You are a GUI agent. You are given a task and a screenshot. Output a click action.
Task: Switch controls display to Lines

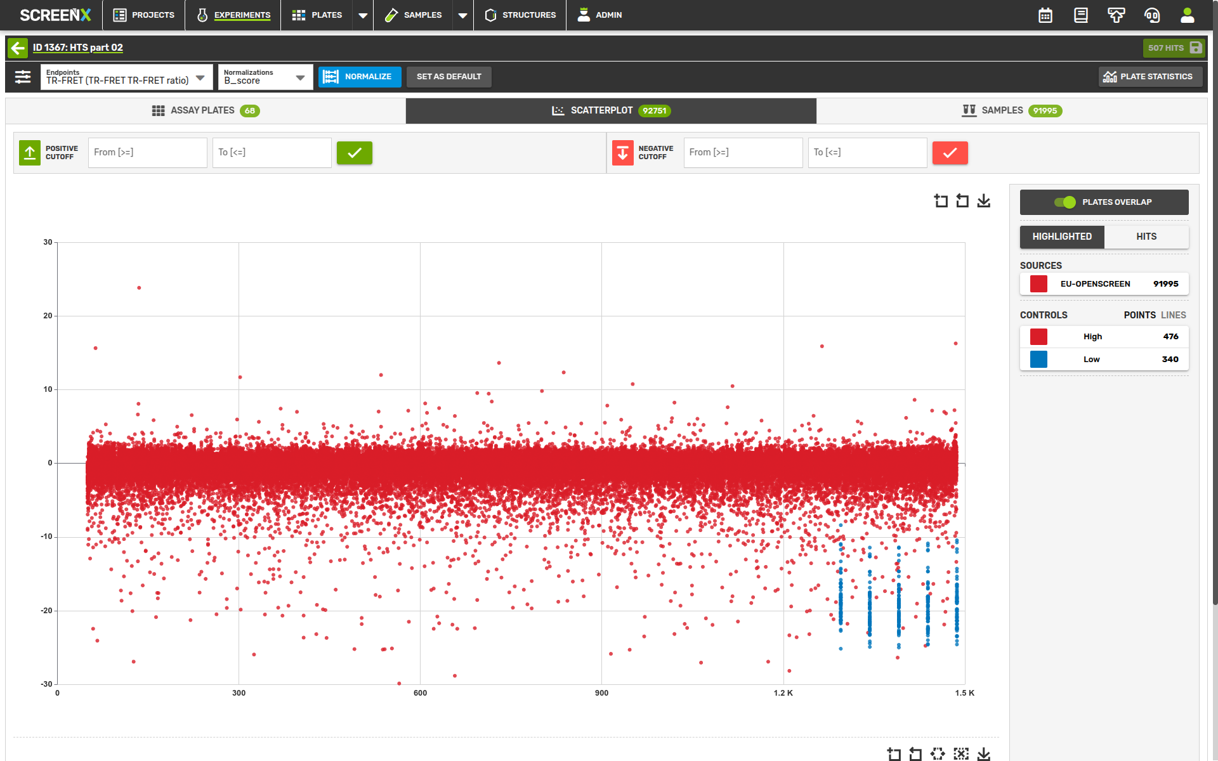[x=1173, y=315]
